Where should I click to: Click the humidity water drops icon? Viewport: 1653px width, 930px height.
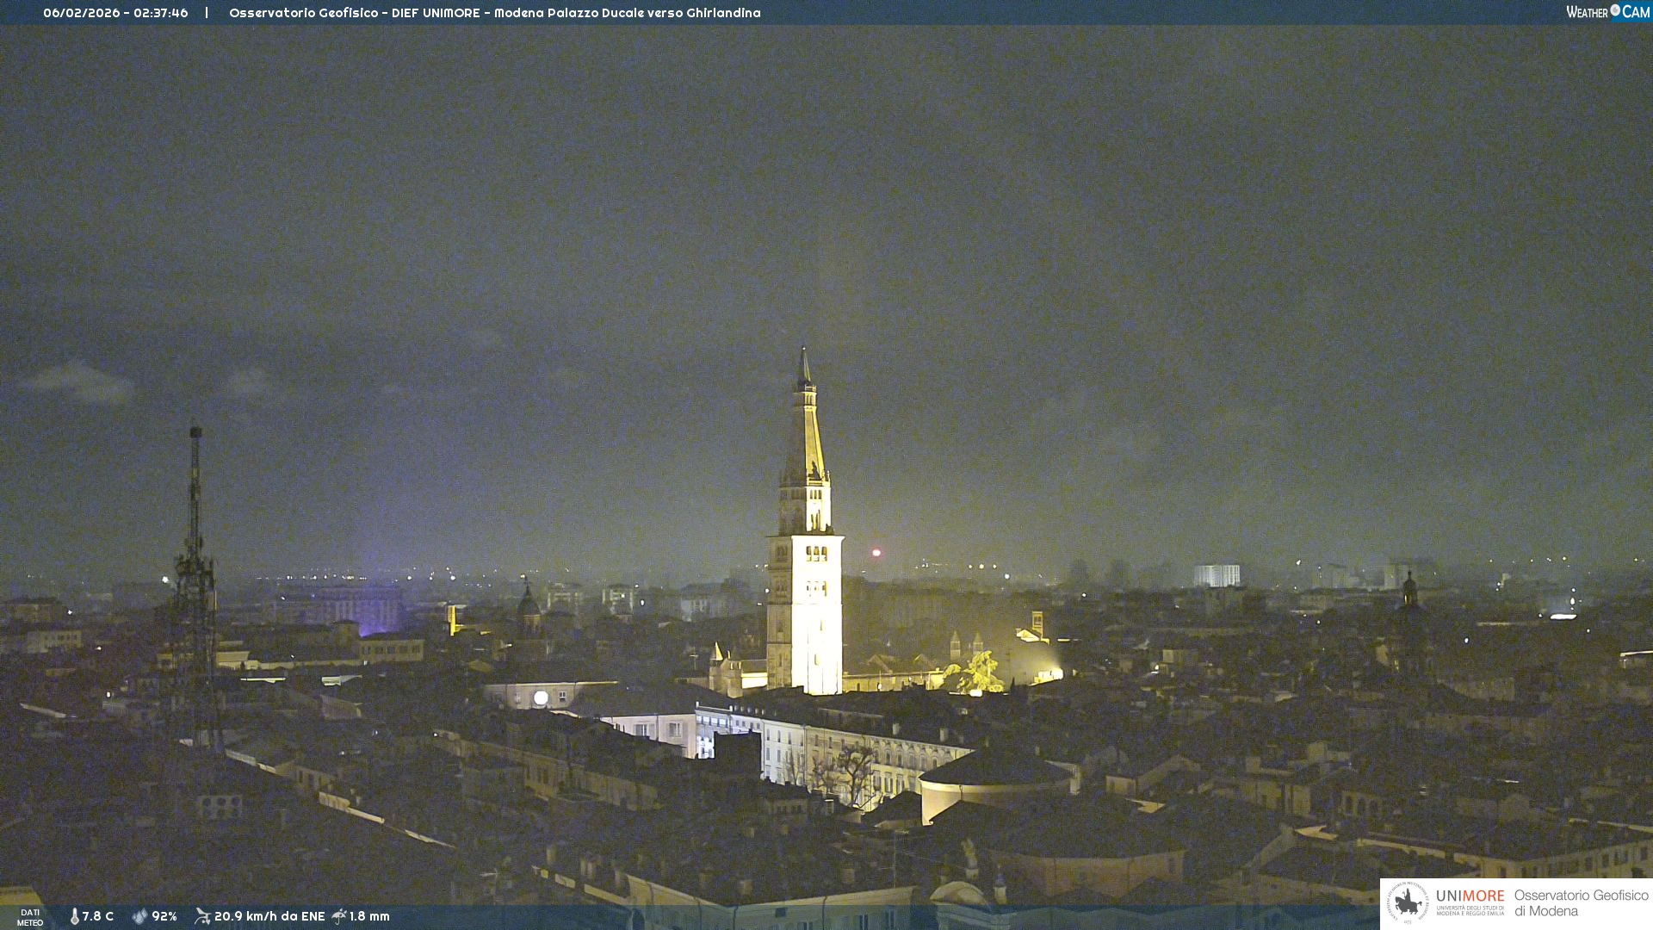(139, 917)
